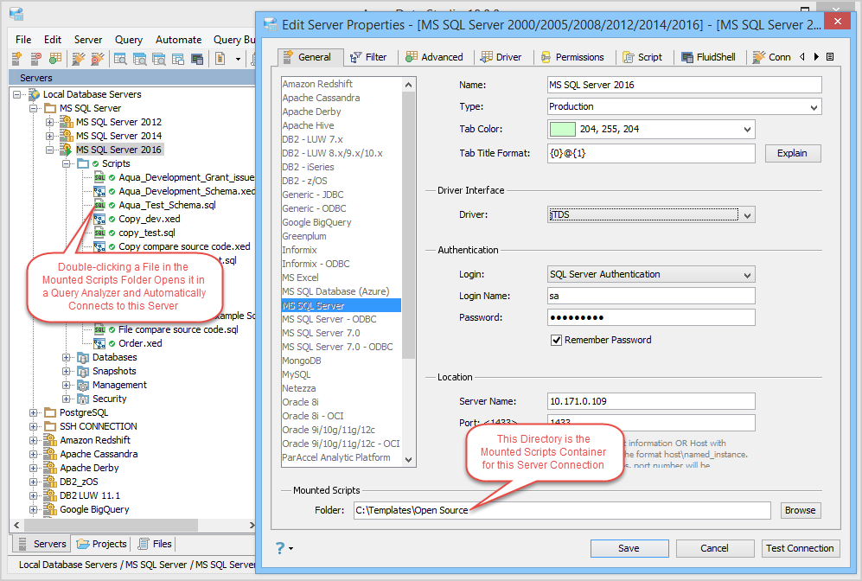Screen dimensions: 862x581
Task: Open Query Analyzer via single-table magnifier icon
Action: click(120, 58)
